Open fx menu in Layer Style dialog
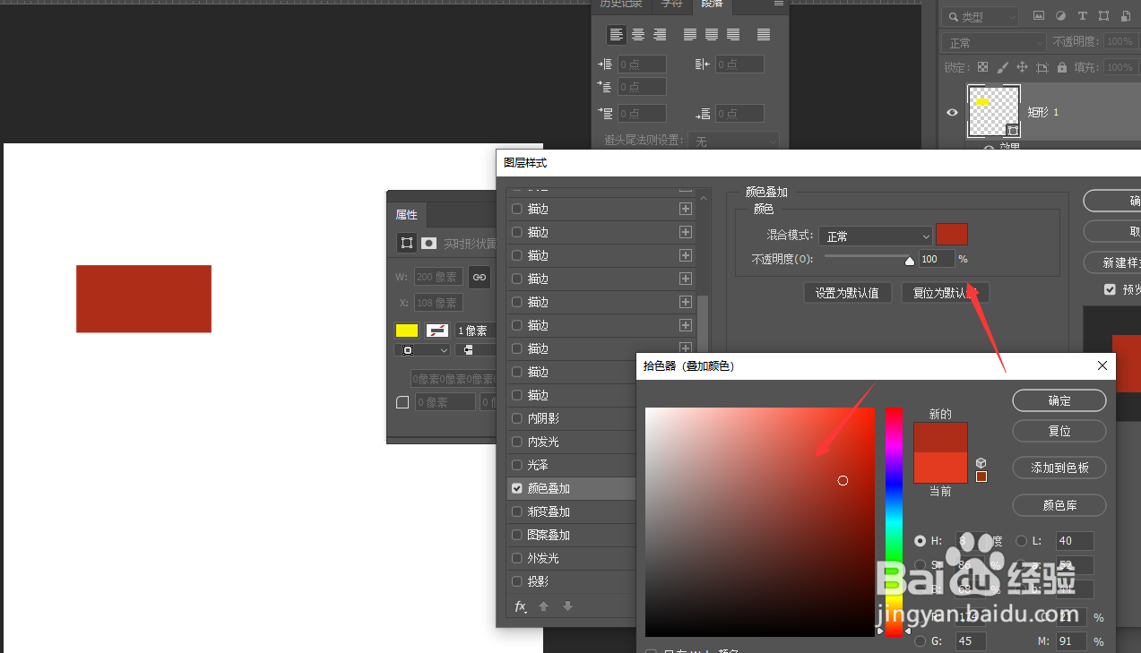 click(x=520, y=606)
